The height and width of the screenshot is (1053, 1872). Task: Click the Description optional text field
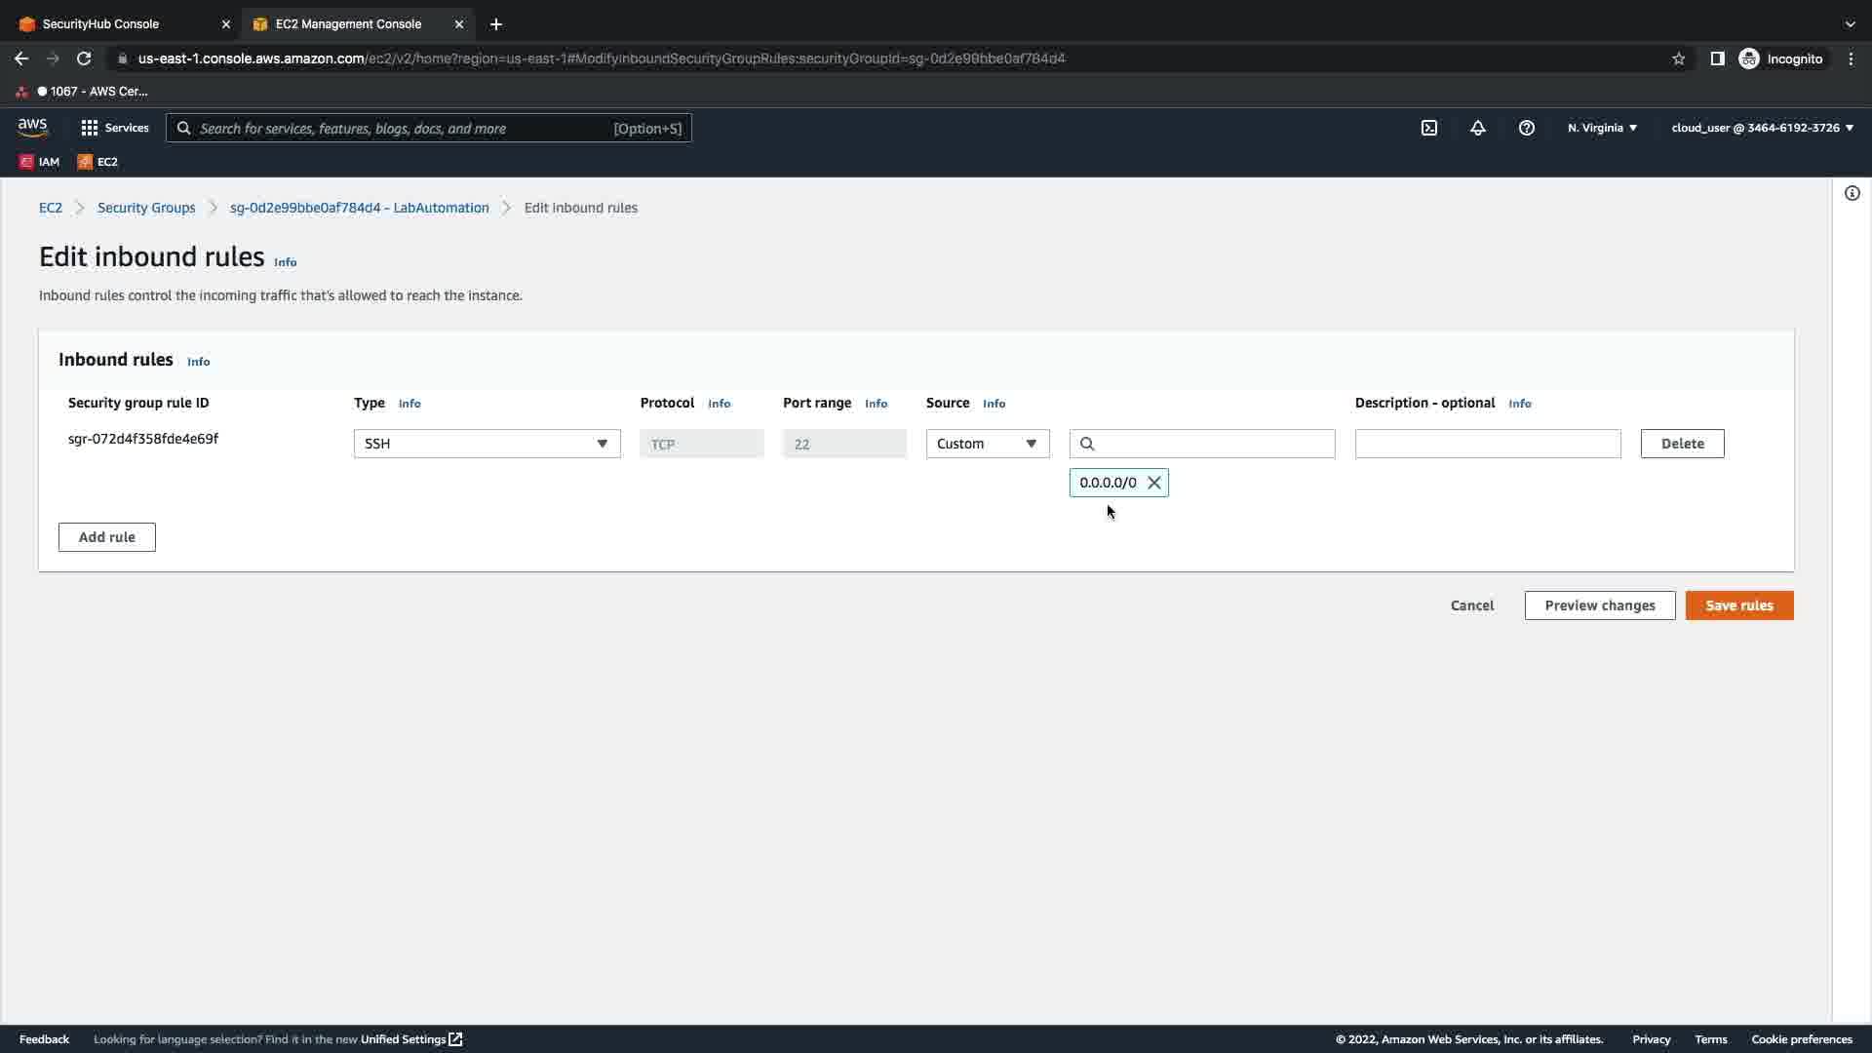coord(1487,444)
